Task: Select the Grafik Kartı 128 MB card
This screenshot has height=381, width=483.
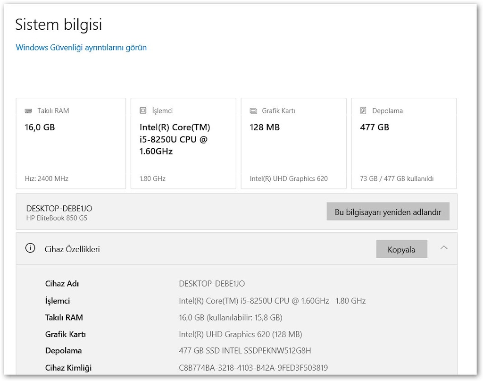Action: 293,144
